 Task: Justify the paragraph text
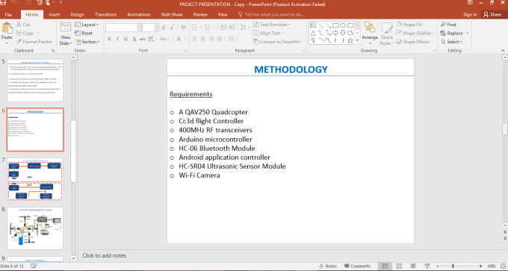pyautogui.click(x=220, y=39)
